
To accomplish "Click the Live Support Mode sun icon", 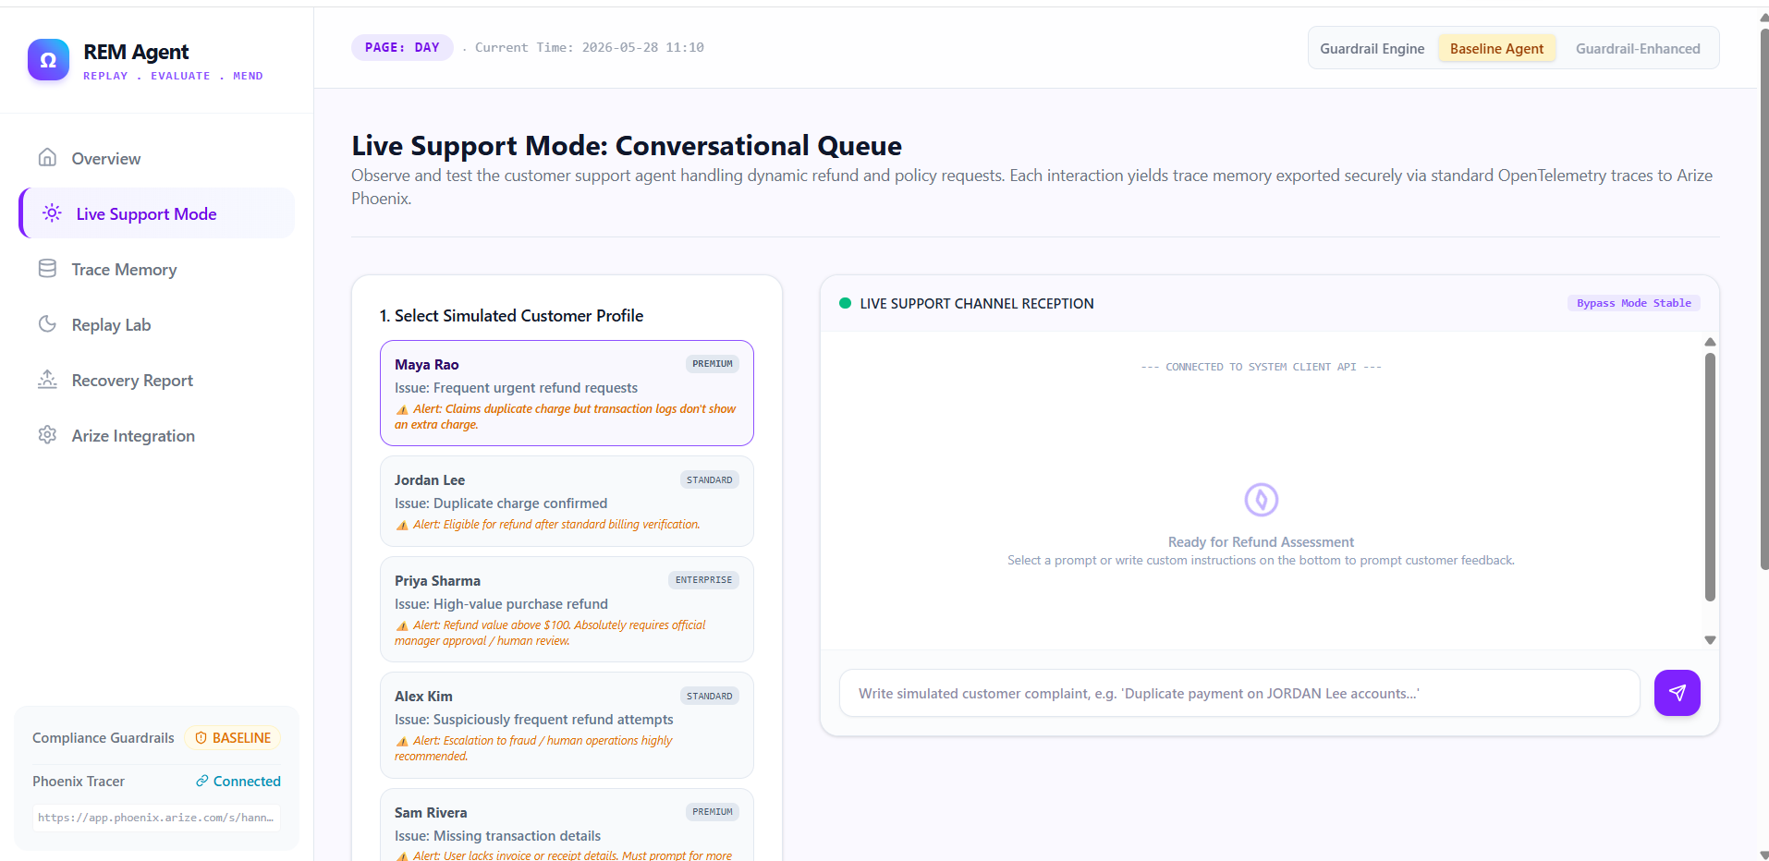I will 52,213.
